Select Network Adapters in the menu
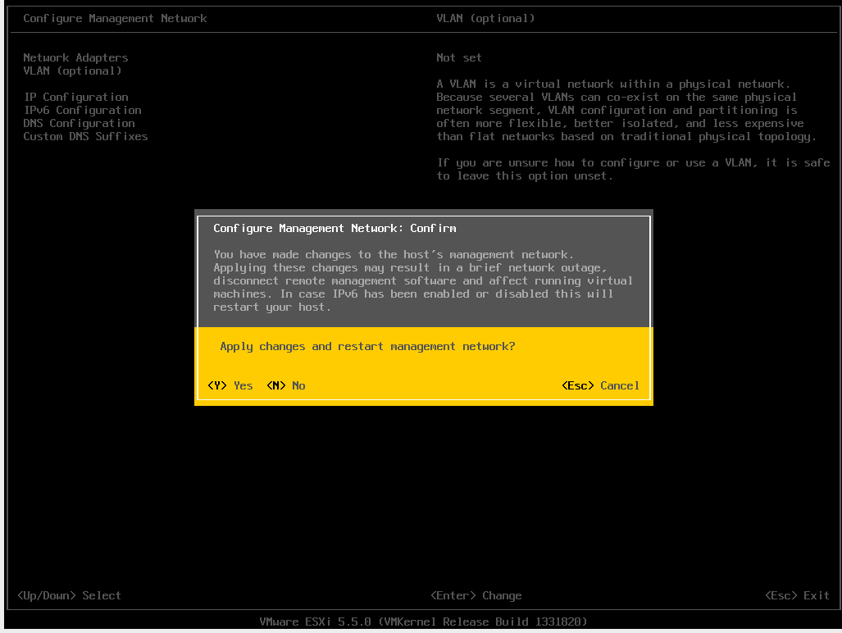Screen dimensions: 842x633 [x=75, y=57]
